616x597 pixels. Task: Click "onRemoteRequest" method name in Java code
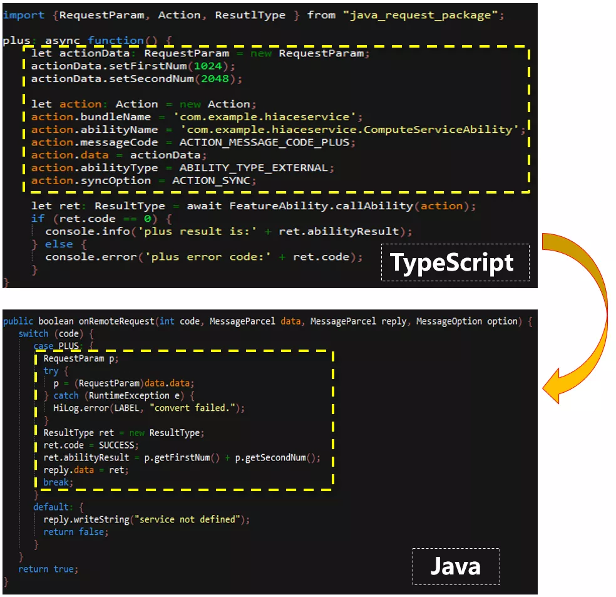[x=116, y=321]
